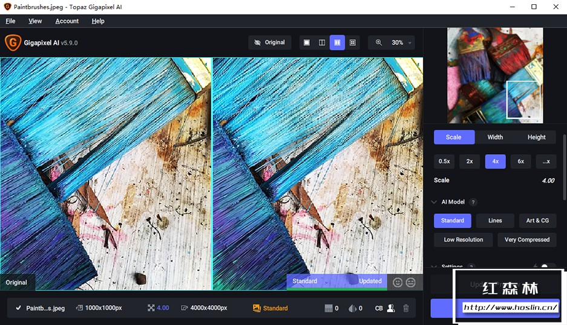Select the Low Resolution AI model

[x=463, y=240]
